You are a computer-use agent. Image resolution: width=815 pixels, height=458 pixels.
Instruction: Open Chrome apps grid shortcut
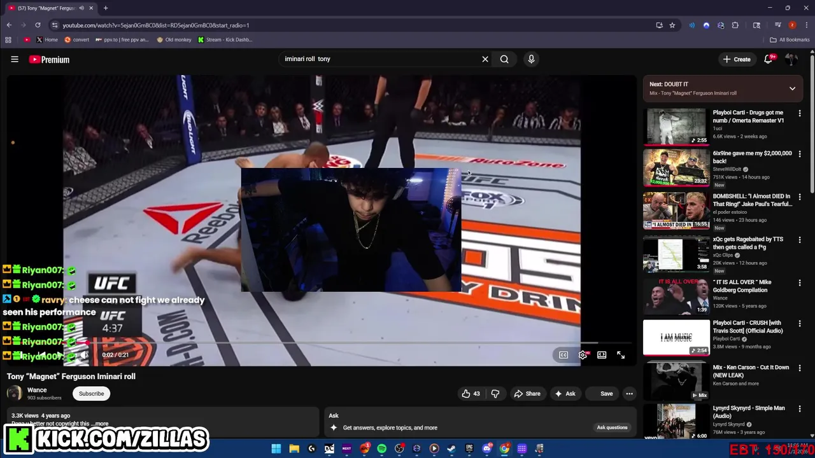coord(8,39)
